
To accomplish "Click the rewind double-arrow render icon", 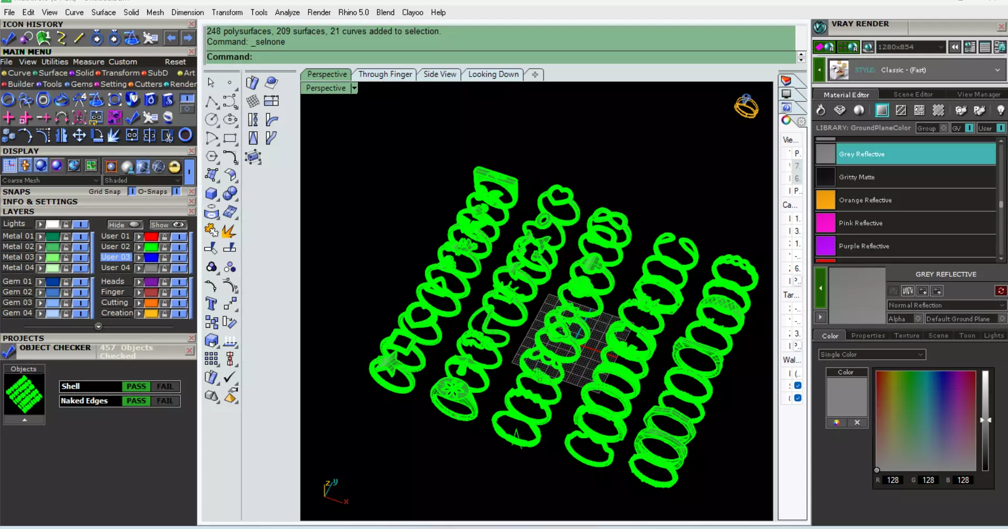I will (x=954, y=47).
